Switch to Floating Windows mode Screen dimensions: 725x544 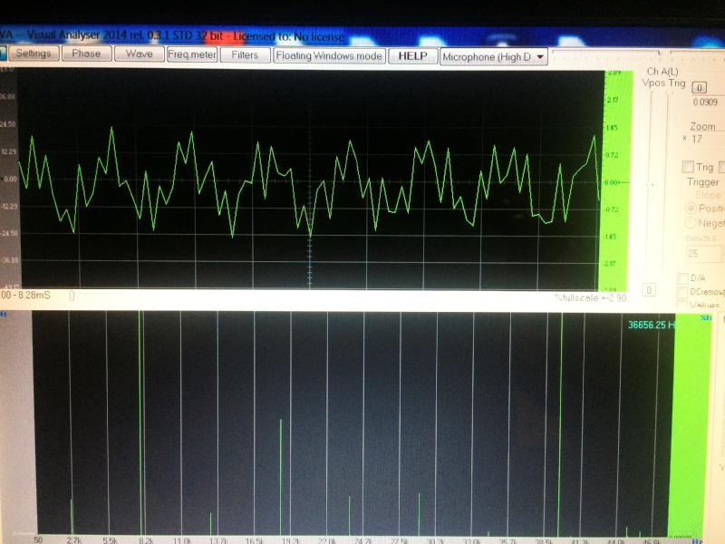pyautogui.click(x=329, y=55)
